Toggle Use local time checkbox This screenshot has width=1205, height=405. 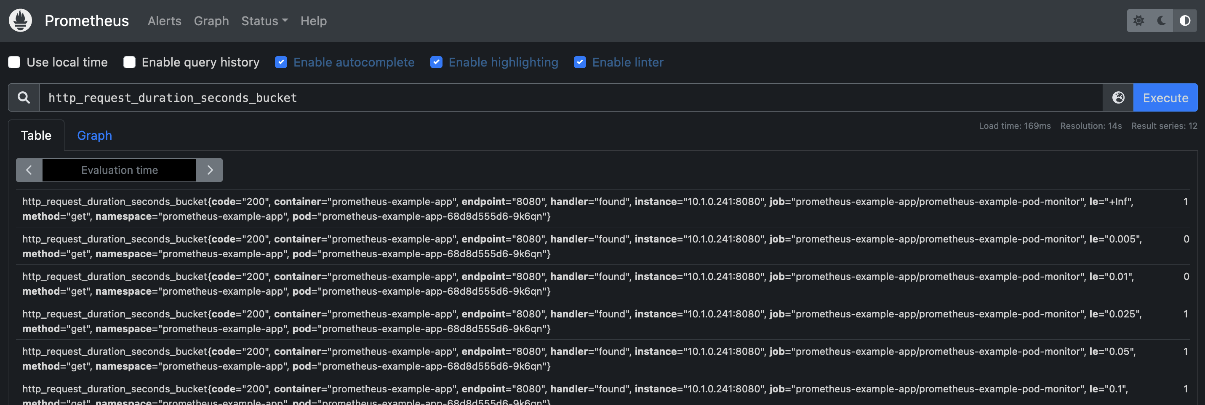point(14,62)
